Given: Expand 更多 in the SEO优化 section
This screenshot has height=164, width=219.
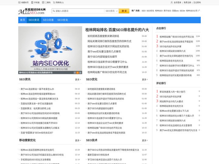Looking at the screenshot, I should click(x=145, y=80).
